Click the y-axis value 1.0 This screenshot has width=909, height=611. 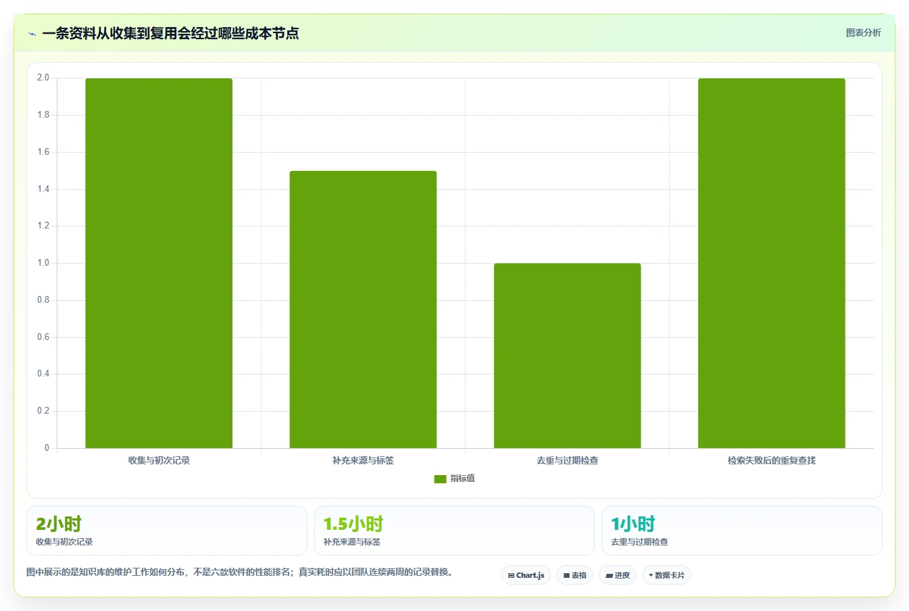click(x=43, y=263)
